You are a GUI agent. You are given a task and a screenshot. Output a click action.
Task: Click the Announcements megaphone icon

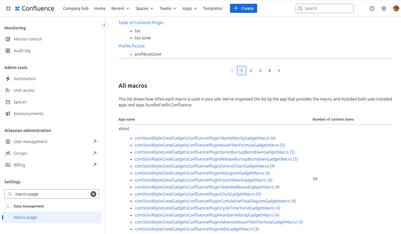8,114
